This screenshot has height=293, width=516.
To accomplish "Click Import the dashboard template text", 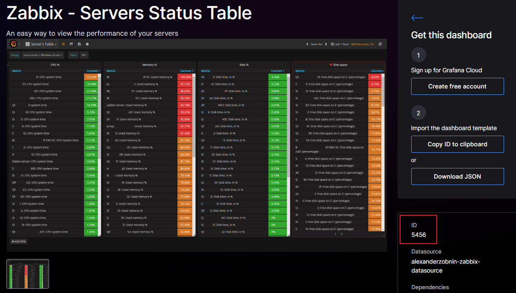I will tap(454, 128).
